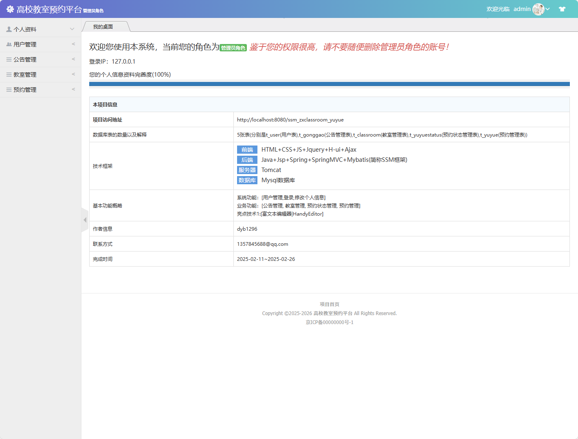Switch to the 我的桌面 tab
The image size is (578, 439).
(105, 26)
